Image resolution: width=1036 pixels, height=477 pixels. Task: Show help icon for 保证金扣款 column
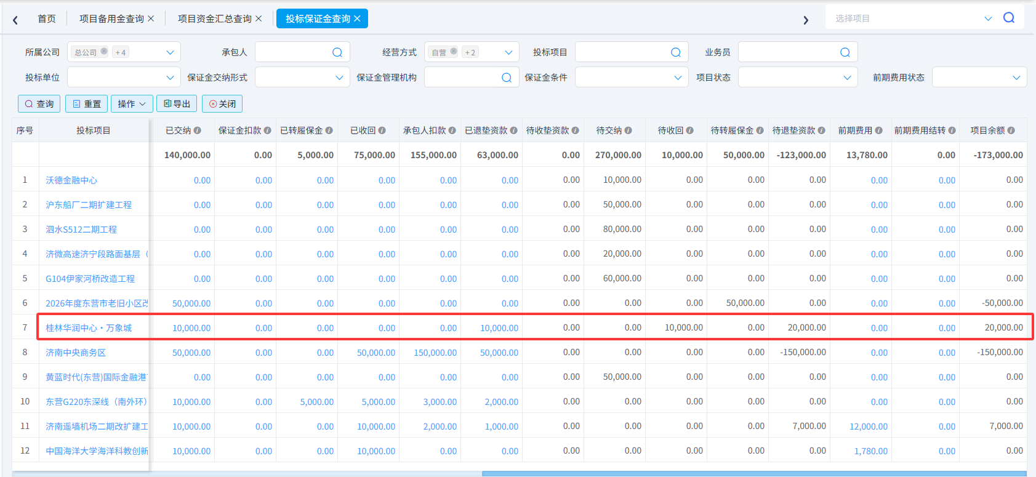[268, 130]
